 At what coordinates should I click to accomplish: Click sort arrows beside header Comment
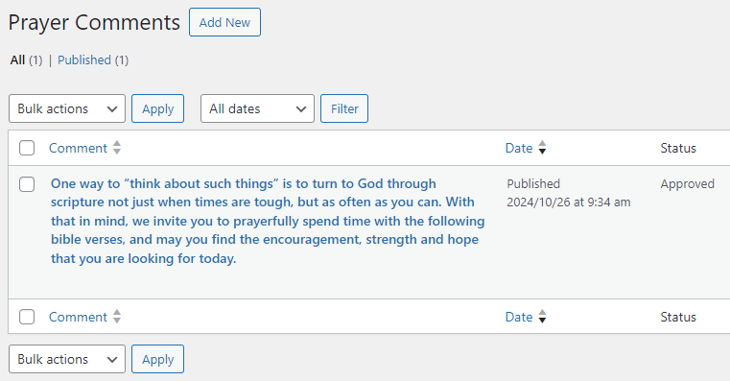tap(117, 148)
